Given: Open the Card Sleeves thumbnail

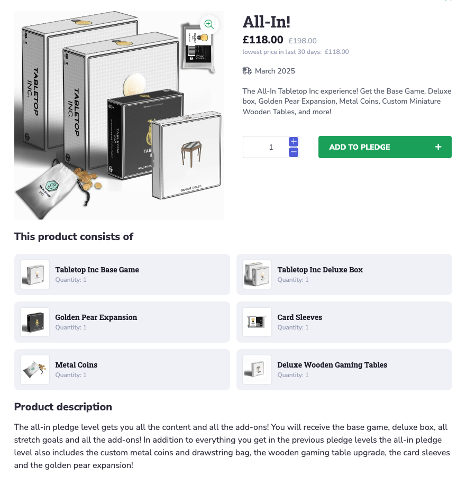Looking at the screenshot, I should click(257, 322).
